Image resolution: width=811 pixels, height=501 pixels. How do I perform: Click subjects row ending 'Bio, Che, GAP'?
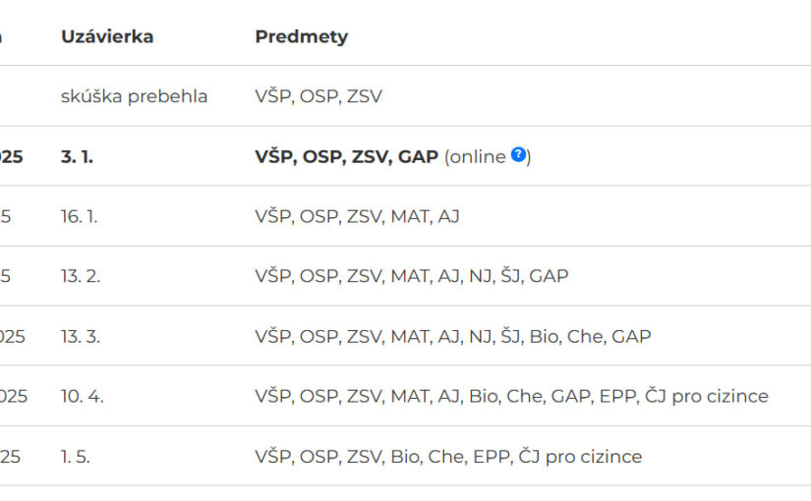453,337
